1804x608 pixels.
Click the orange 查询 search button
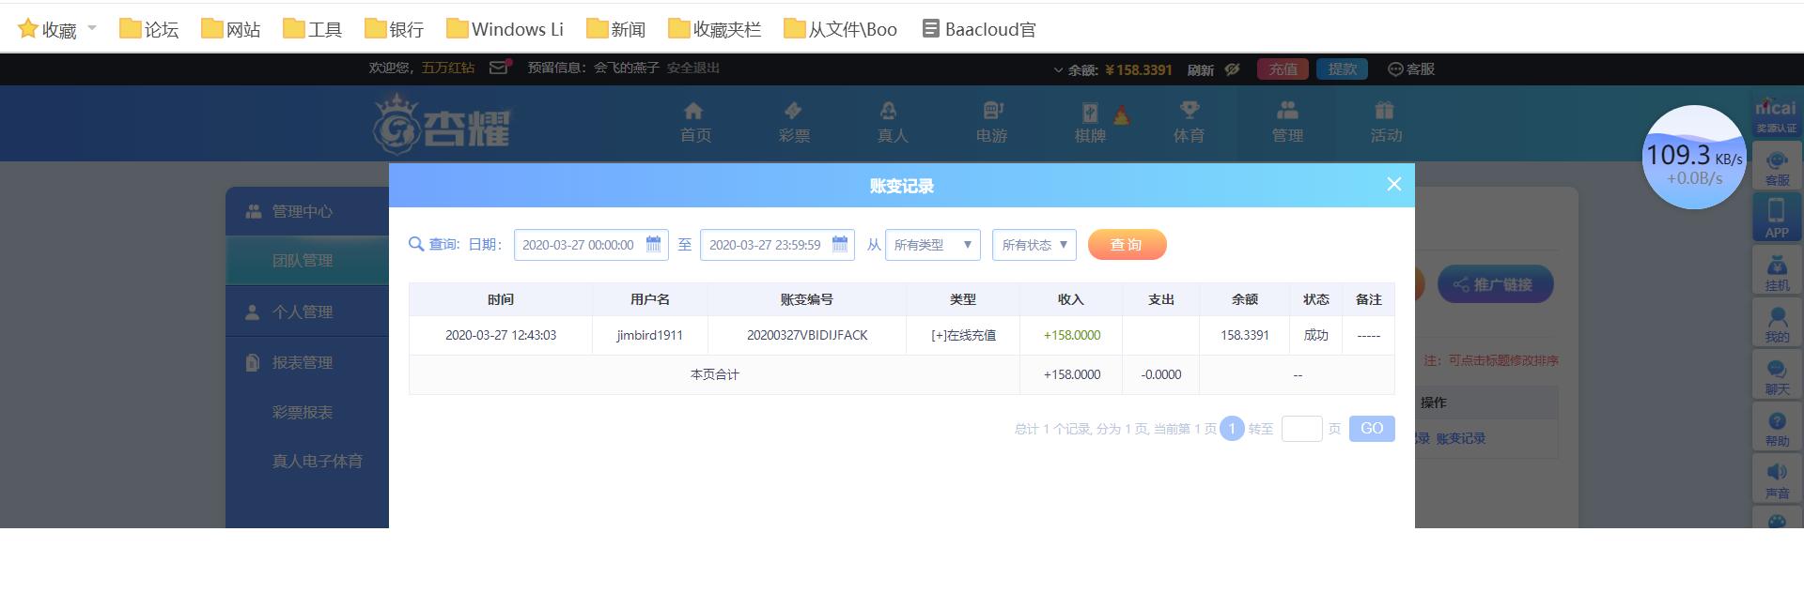click(x=1127, y=245)
